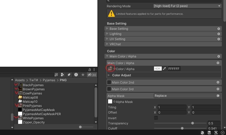Viewport: 226px width, 135px height.
Task: Click the Tiling Y input field
Action: [x=206, y=107]
